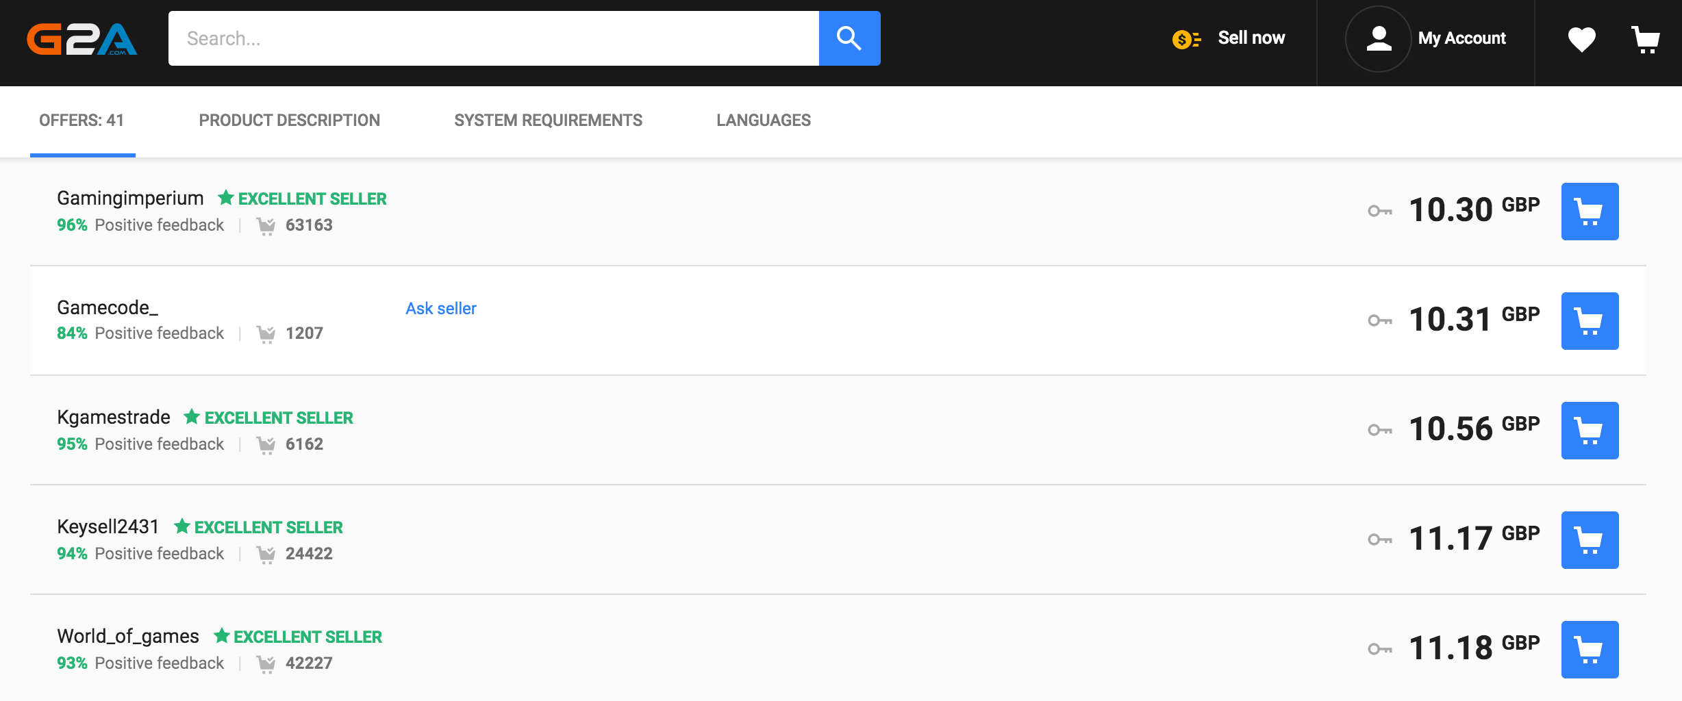Click the 10.31 GBP price
The height and width of the screenshot is (701, 1682).
click(x=1474, y=319)
